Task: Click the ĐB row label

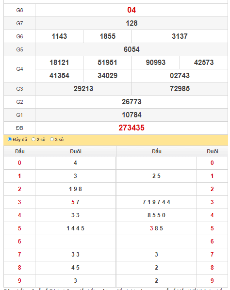Action: (x=19, y=128)
